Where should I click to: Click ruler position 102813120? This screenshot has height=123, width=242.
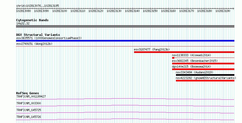[x=96, y=11]
